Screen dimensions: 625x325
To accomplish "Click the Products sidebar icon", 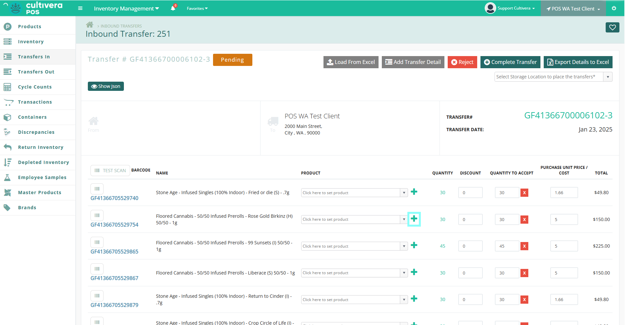I will [8, 27].
